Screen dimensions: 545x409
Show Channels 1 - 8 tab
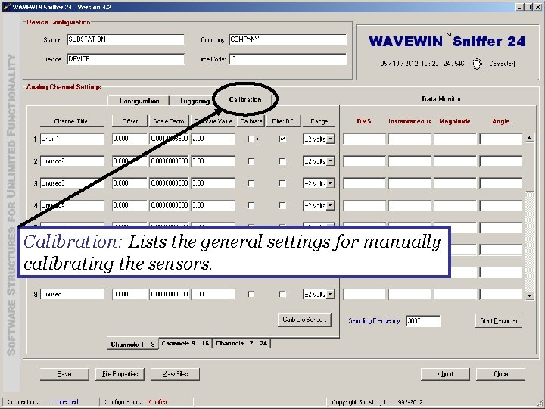point(132,344)
